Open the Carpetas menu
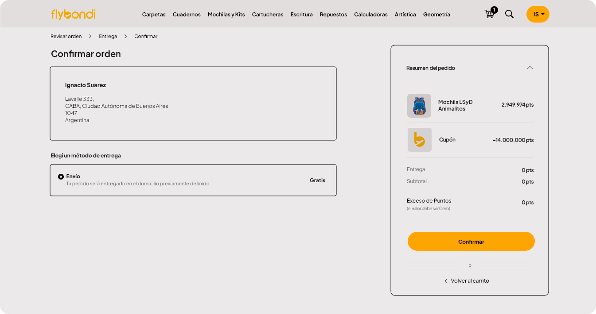Screen dimensions: 596x314 coord(154,15)
